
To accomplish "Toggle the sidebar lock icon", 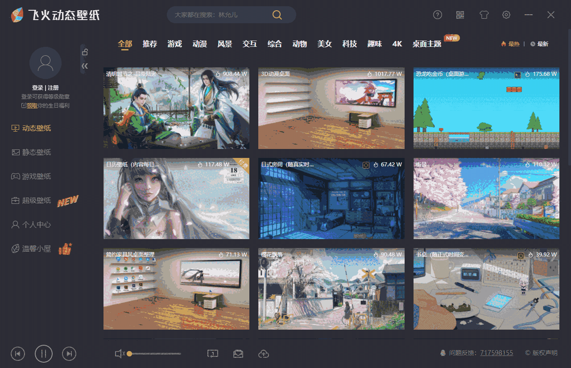I will [x=85, y=52].
